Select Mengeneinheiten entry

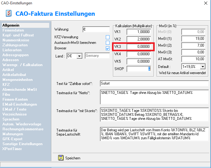(18, 80)
